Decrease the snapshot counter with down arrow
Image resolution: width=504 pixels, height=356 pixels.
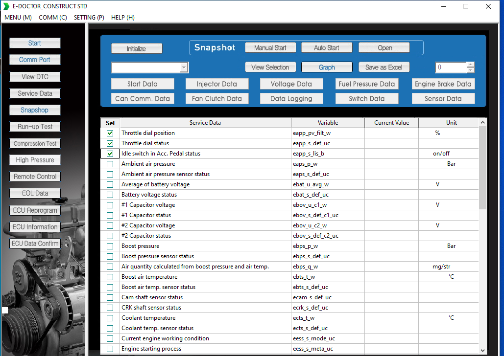470,70
